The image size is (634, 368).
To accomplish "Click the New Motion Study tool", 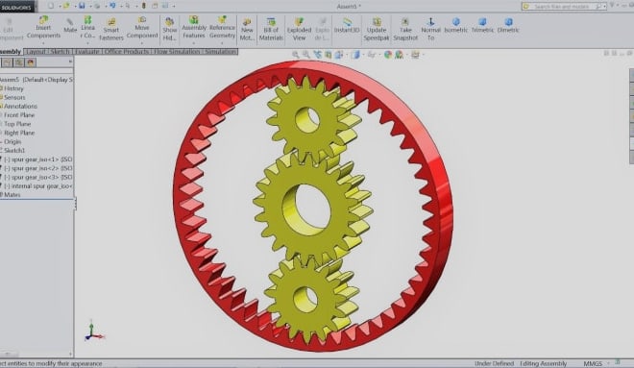I will click(247, 29).
